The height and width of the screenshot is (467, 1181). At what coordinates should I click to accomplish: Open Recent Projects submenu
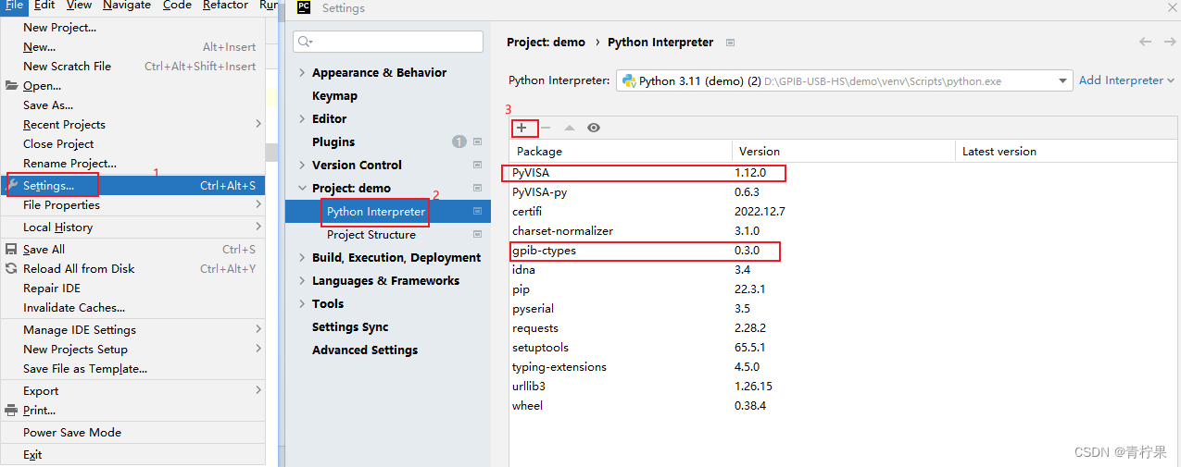pos(132,124)
